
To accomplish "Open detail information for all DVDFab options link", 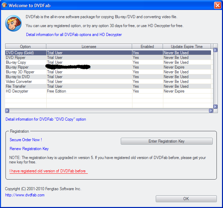I will point(74,35).
